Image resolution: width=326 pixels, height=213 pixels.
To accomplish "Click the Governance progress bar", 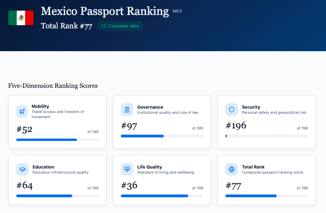I will tap(162, 136).
